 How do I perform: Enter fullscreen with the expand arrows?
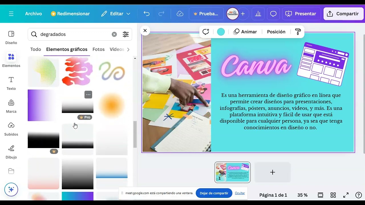click(x=346, y=195)
